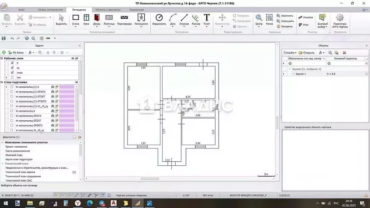The height and width of the screenshot is (208, 370).
Task: Toggle checkbox for layer 0
Action: tap(12, 63)
